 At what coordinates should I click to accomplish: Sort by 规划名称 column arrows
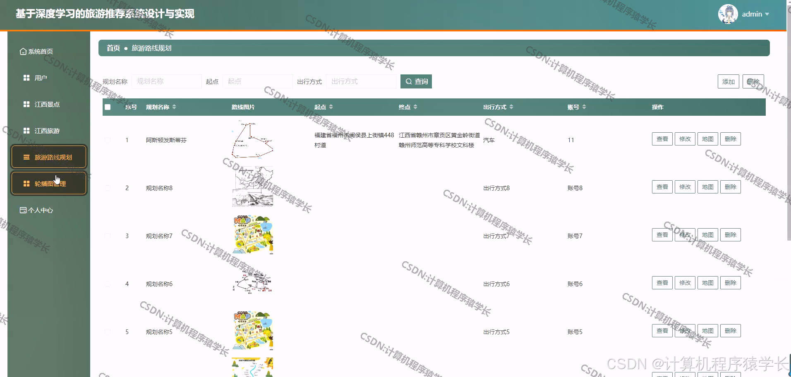(174, 107)
